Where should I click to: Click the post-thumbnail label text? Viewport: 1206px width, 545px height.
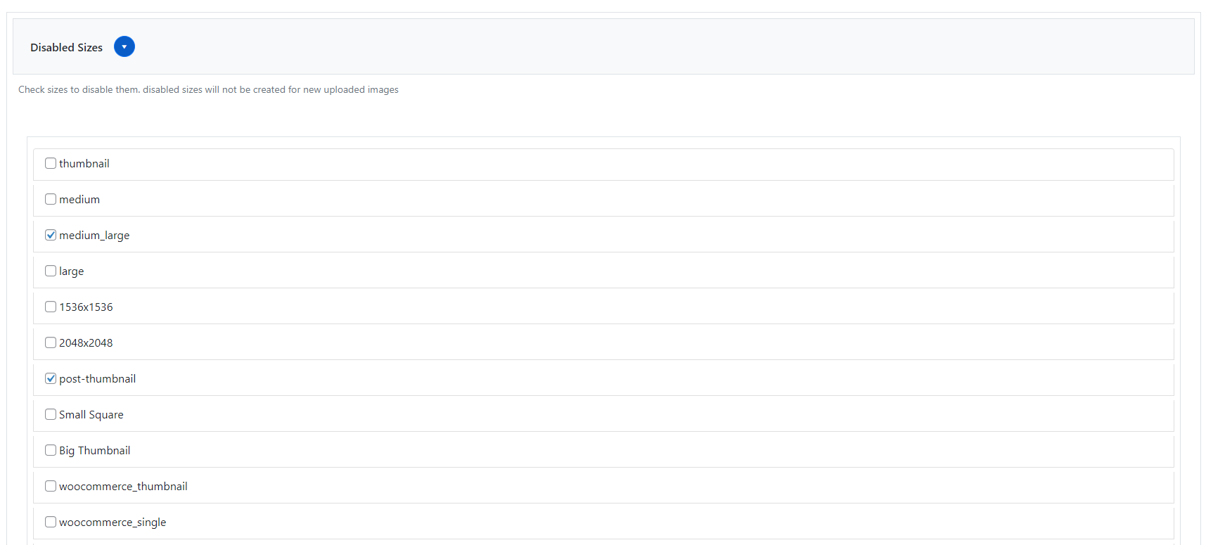coord(97,379)
